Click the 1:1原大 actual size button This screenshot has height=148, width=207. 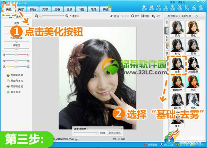click(75, 16)
